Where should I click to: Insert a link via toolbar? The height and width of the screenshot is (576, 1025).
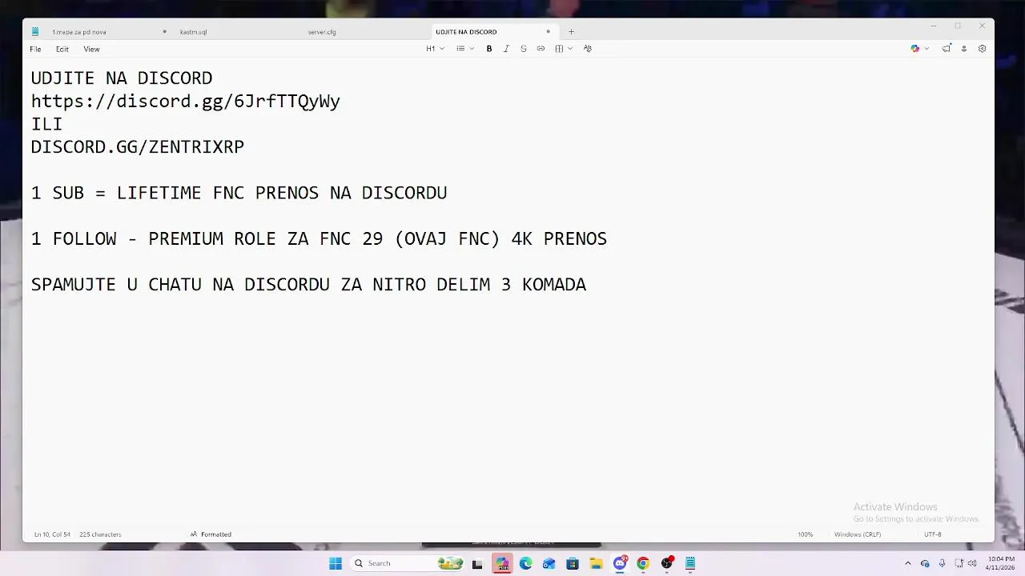[x=541, y=49]
